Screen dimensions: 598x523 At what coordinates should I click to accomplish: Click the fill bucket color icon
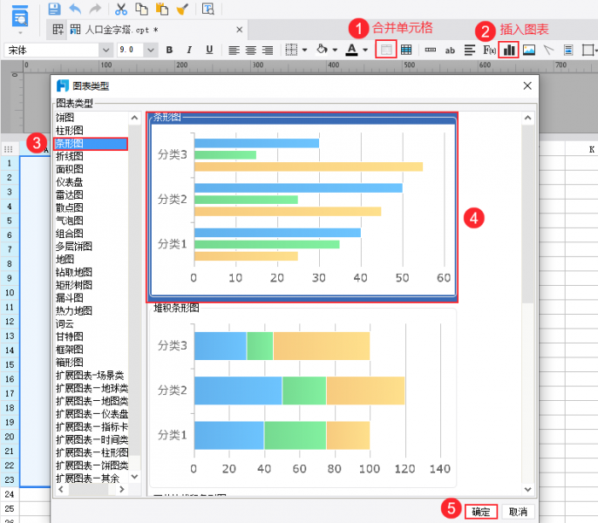(x=322, y=50)
